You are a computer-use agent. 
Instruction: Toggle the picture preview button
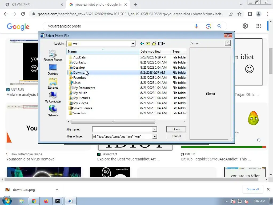[228, 43]
